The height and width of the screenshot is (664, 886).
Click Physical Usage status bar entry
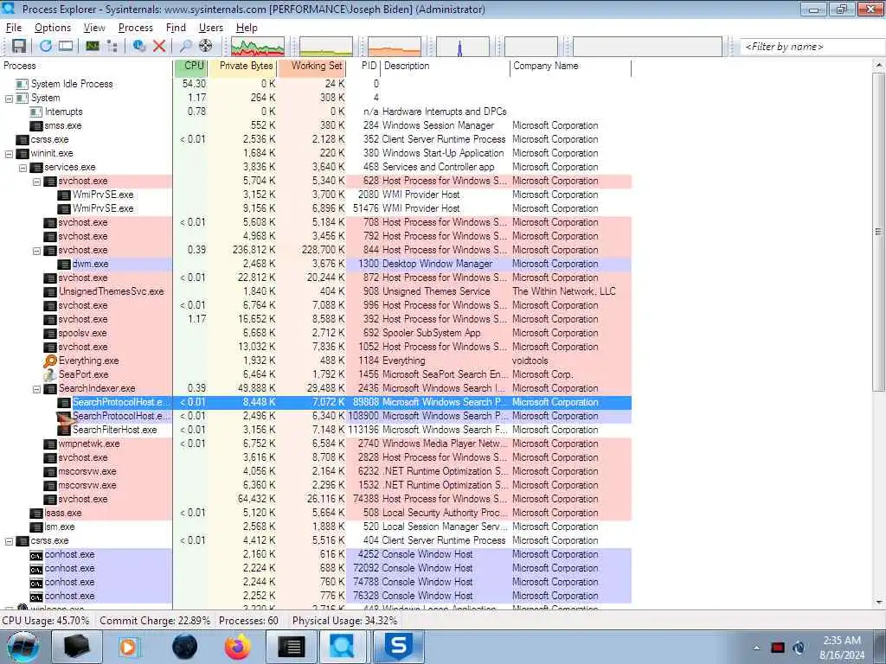tap(344, 621)
